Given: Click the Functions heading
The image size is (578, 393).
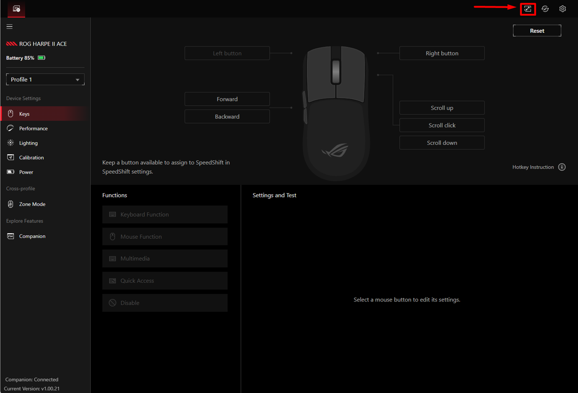Looking at the screenshot, I should coord(114,195).
